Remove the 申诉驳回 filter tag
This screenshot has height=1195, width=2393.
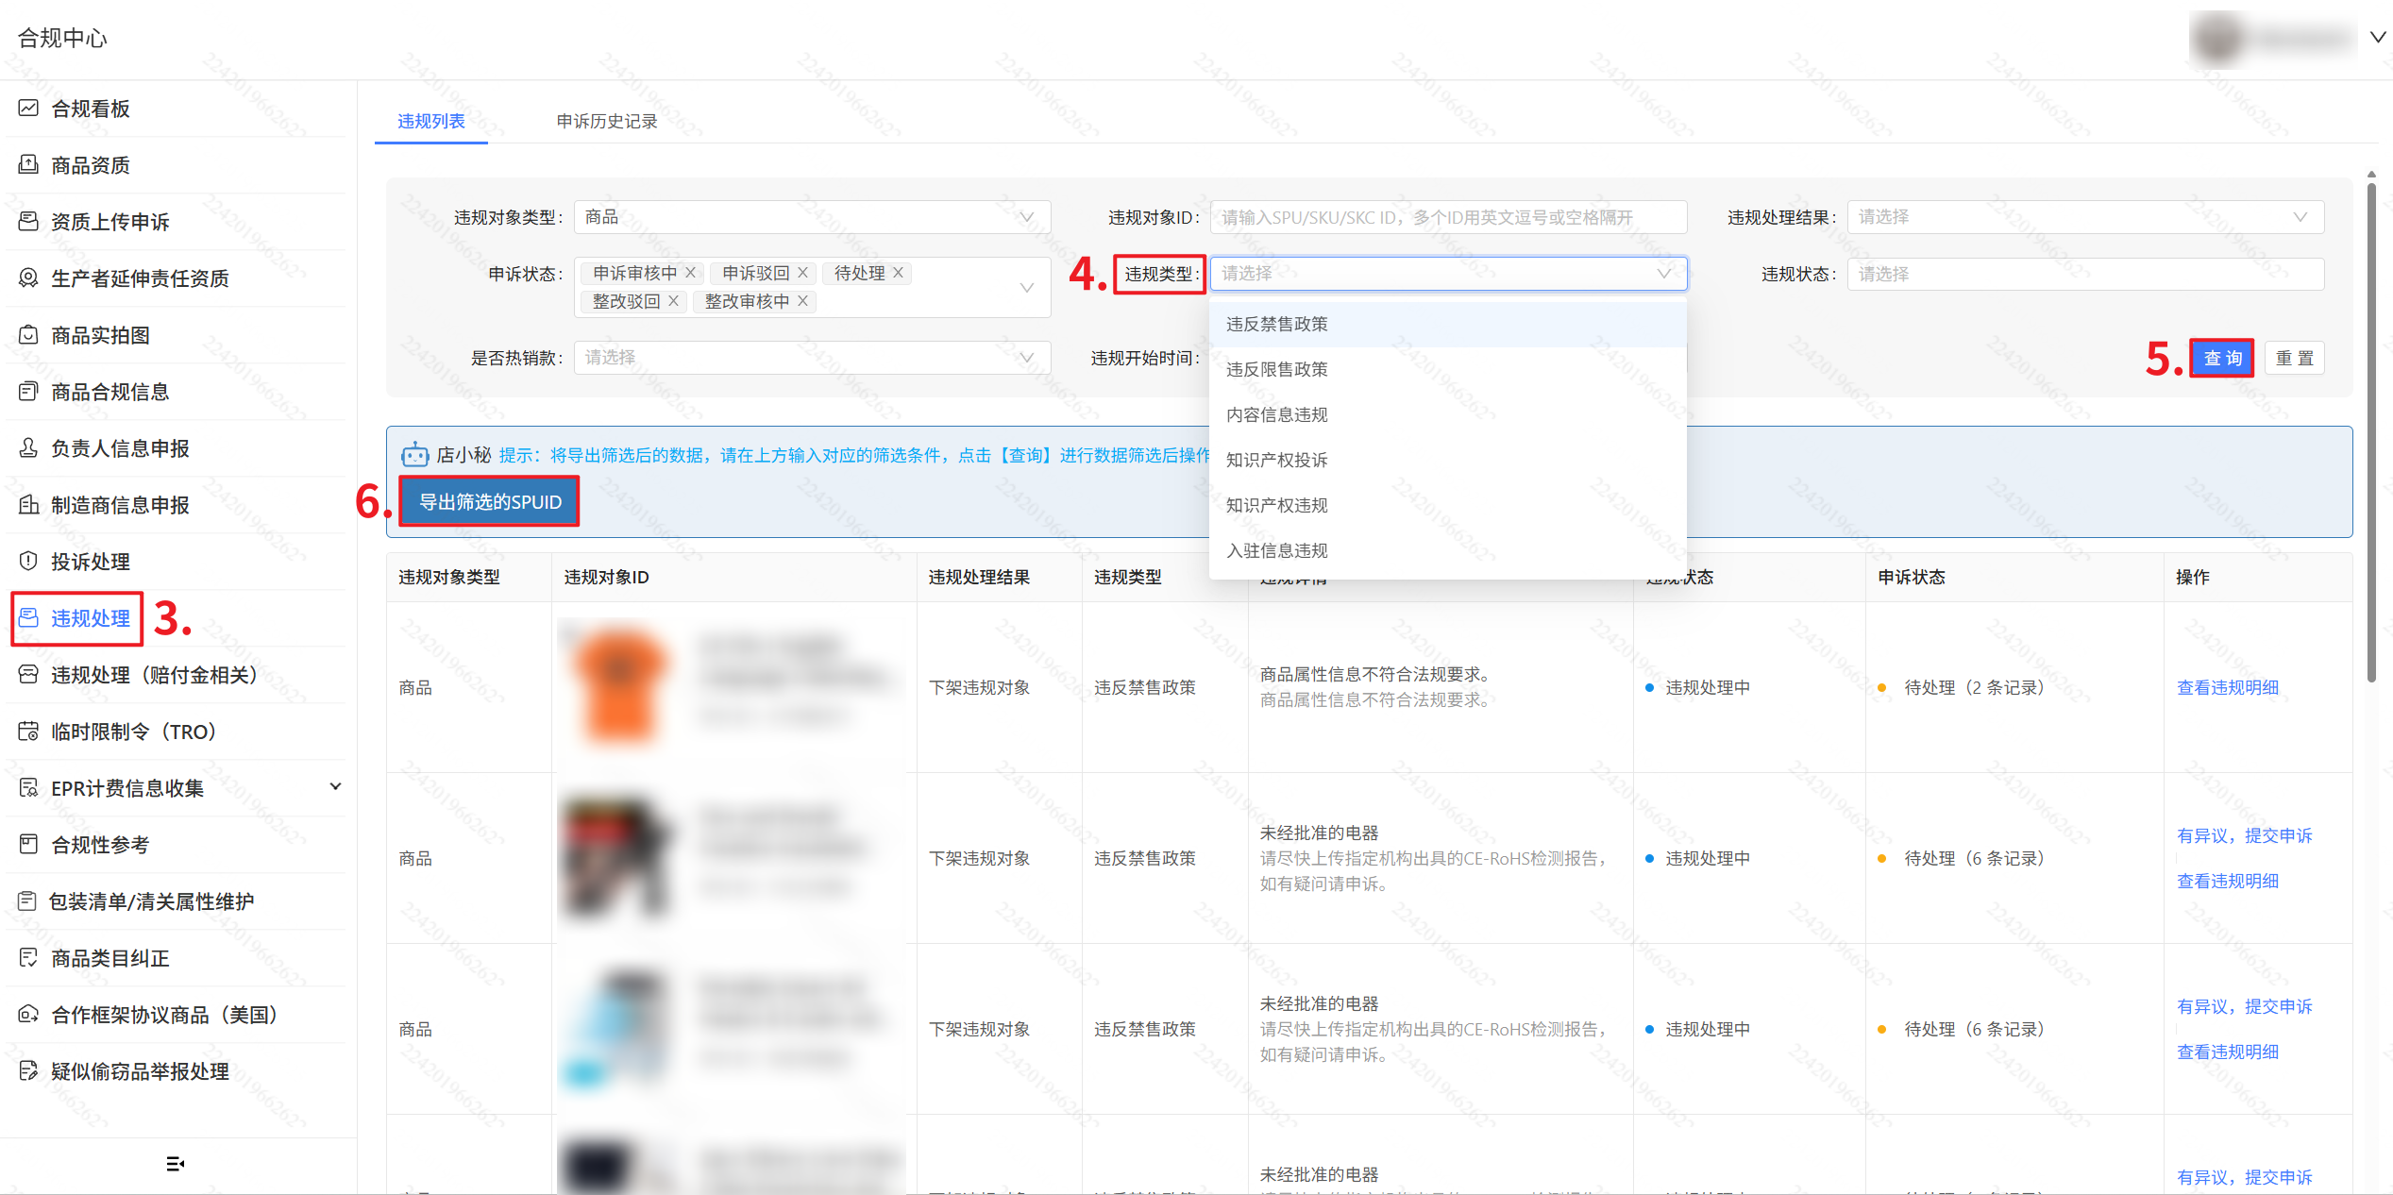[x=802, y=273]
